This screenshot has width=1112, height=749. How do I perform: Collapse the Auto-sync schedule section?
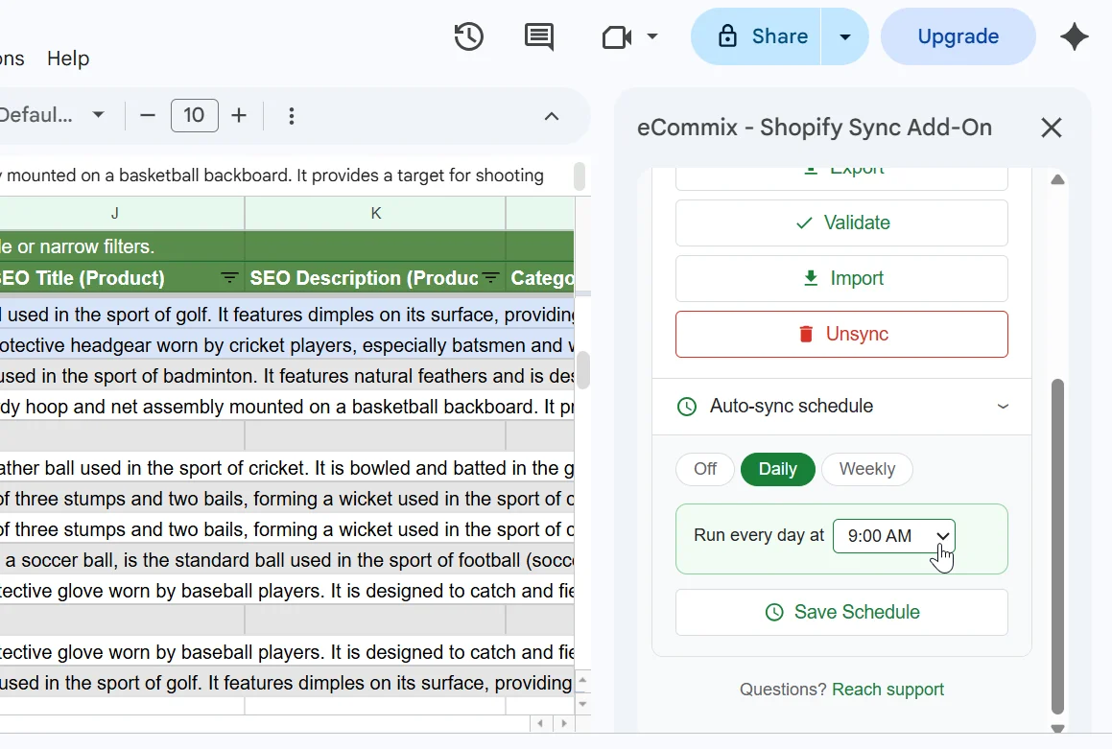tap(1003, 407)
